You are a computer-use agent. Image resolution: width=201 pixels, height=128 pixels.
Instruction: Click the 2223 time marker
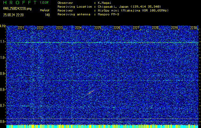59,28
